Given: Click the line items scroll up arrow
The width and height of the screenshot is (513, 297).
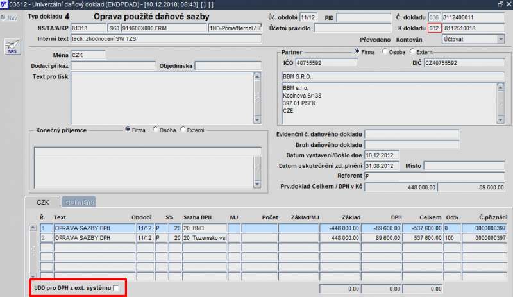Looking at the screenshot, I should 33,227.
